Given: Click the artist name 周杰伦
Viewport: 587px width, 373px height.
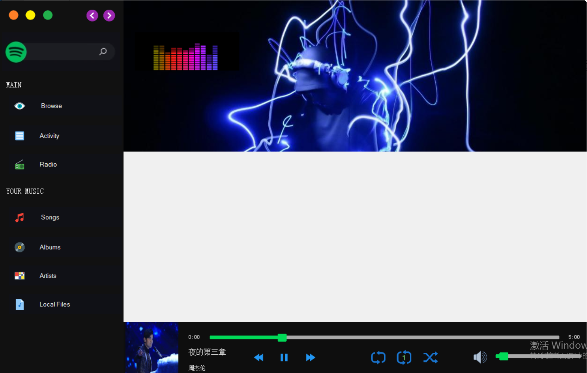Looking at the screenshot, I should [197, 368].
